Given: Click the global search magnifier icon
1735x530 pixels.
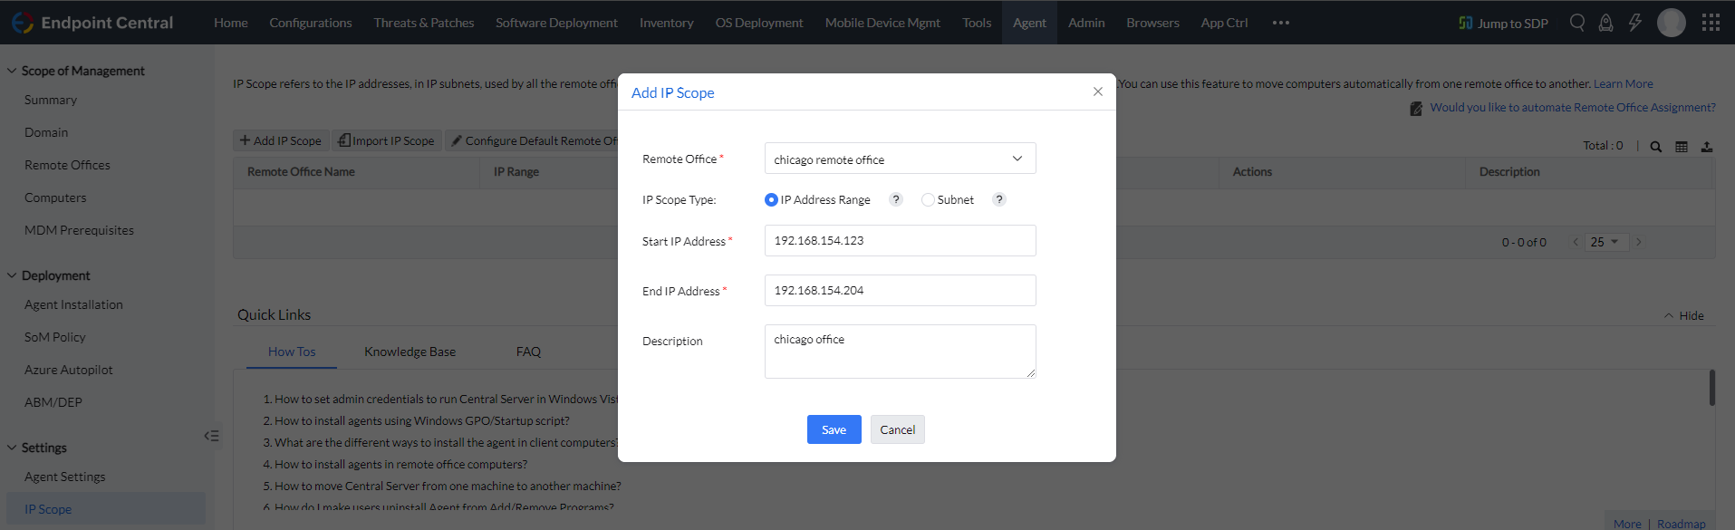Looking at the screenshot, I should 1577,23.
